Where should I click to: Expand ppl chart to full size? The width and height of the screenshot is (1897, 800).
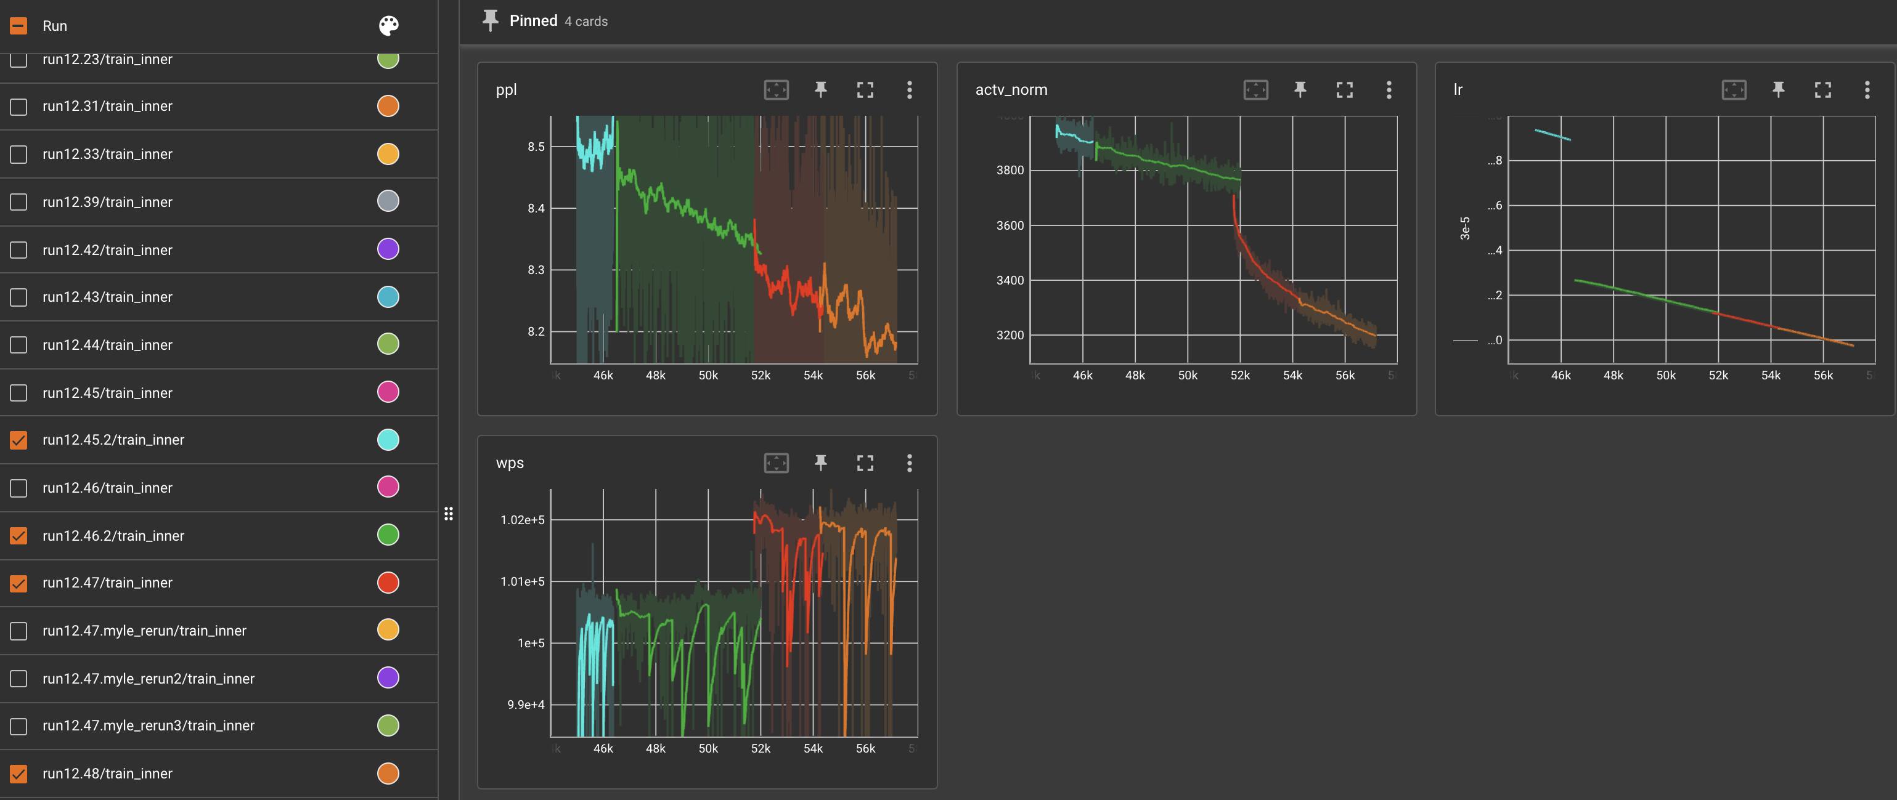865,90
